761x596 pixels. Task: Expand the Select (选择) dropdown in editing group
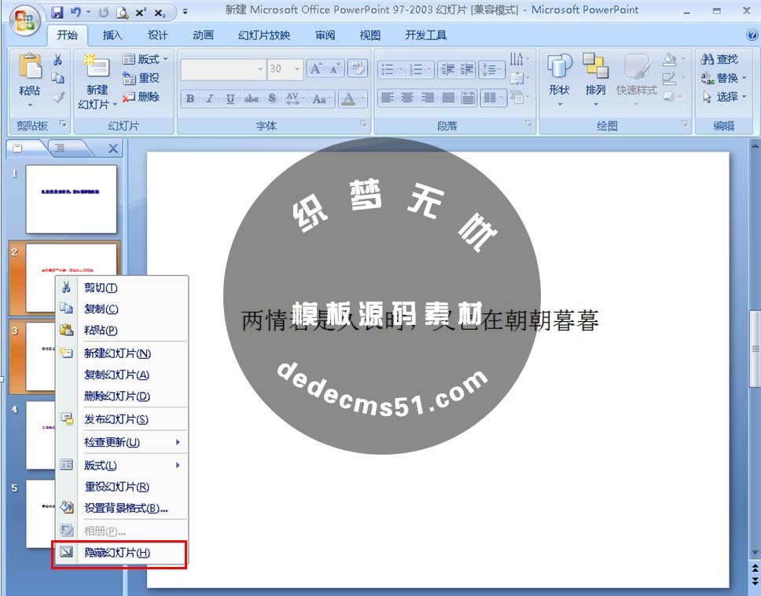pyautogui.click(x=721, y=97)
